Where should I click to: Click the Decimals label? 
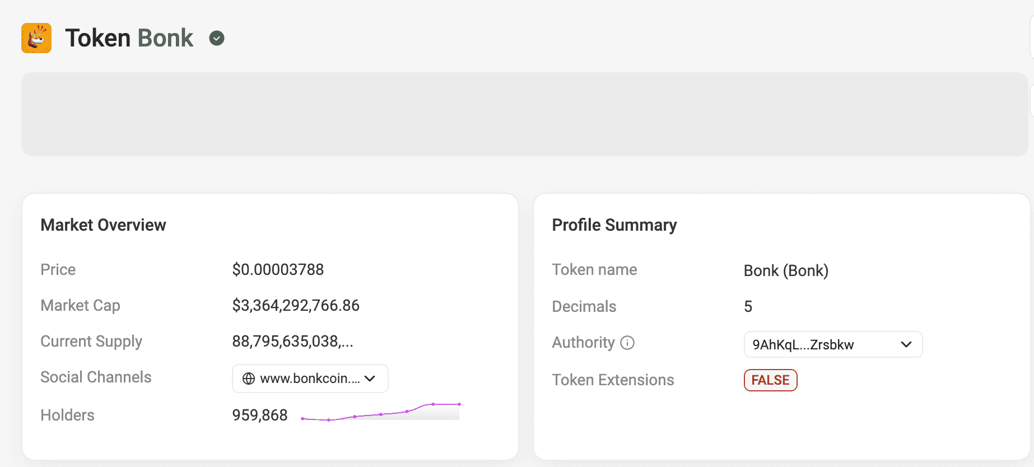(584, 307)
